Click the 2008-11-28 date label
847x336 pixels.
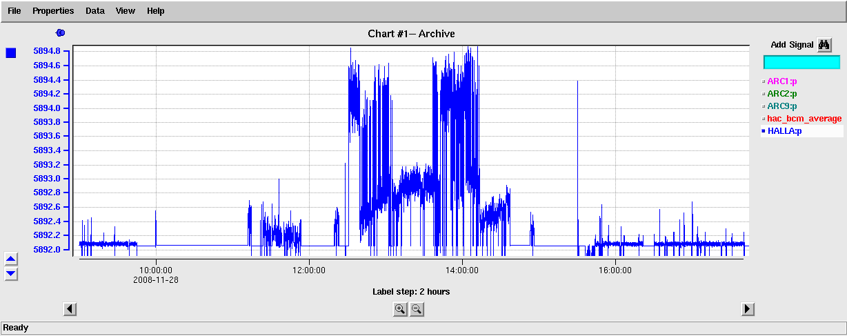(x=156, y=280)
